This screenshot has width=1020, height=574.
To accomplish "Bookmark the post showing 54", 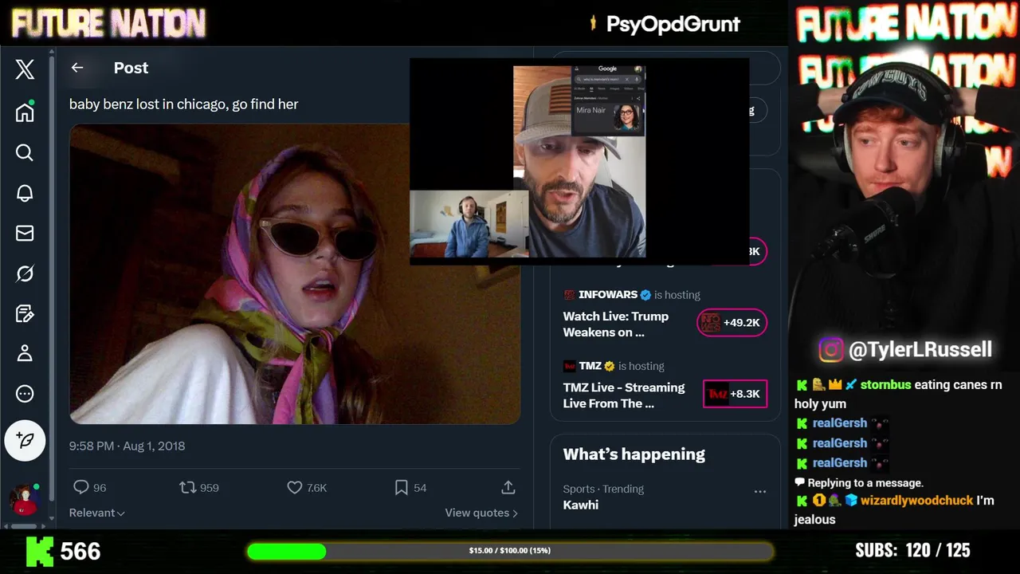I will click(401, 487).
